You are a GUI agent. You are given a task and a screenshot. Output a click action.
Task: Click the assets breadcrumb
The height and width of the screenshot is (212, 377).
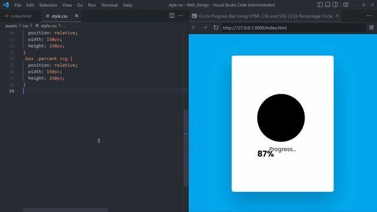[11, 26]
